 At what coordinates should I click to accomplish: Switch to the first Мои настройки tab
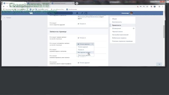14,3
